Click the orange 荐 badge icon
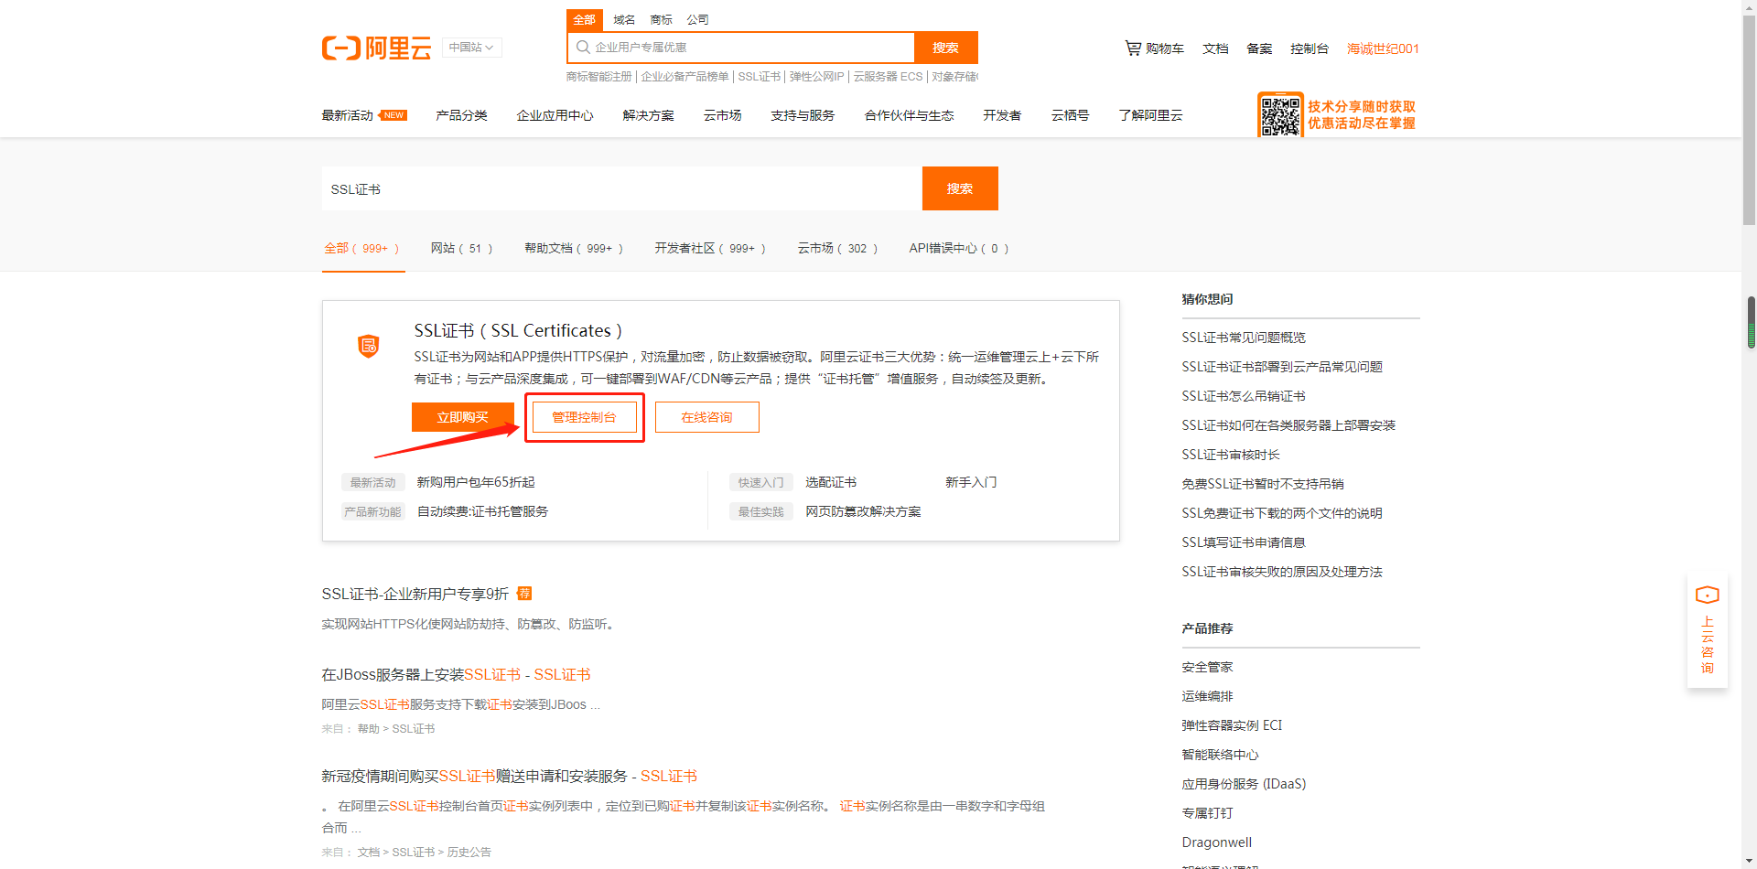1757x869 pixels. click(524, 593)
